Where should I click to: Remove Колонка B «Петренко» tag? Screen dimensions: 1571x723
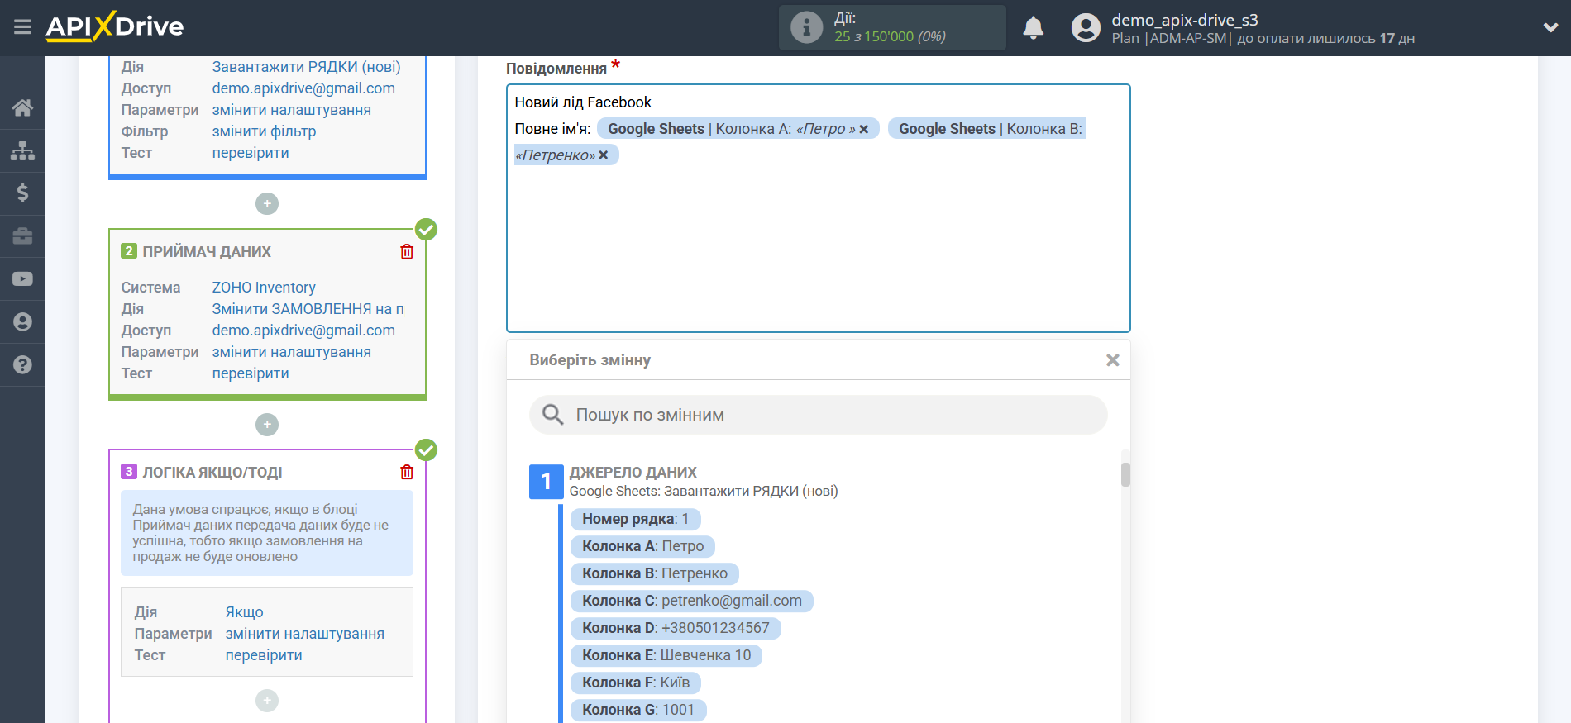pyautogui.click(x=604, y=155)
